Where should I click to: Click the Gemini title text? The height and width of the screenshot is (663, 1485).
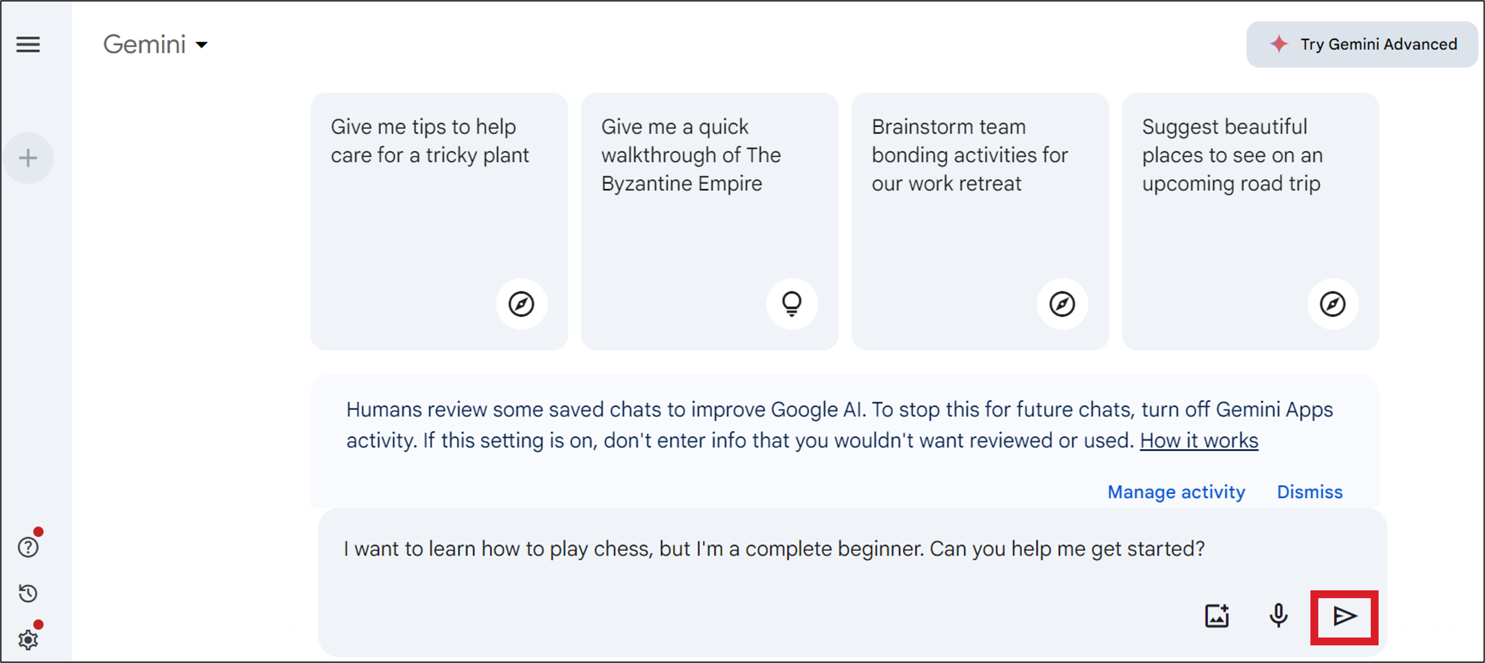144,44
